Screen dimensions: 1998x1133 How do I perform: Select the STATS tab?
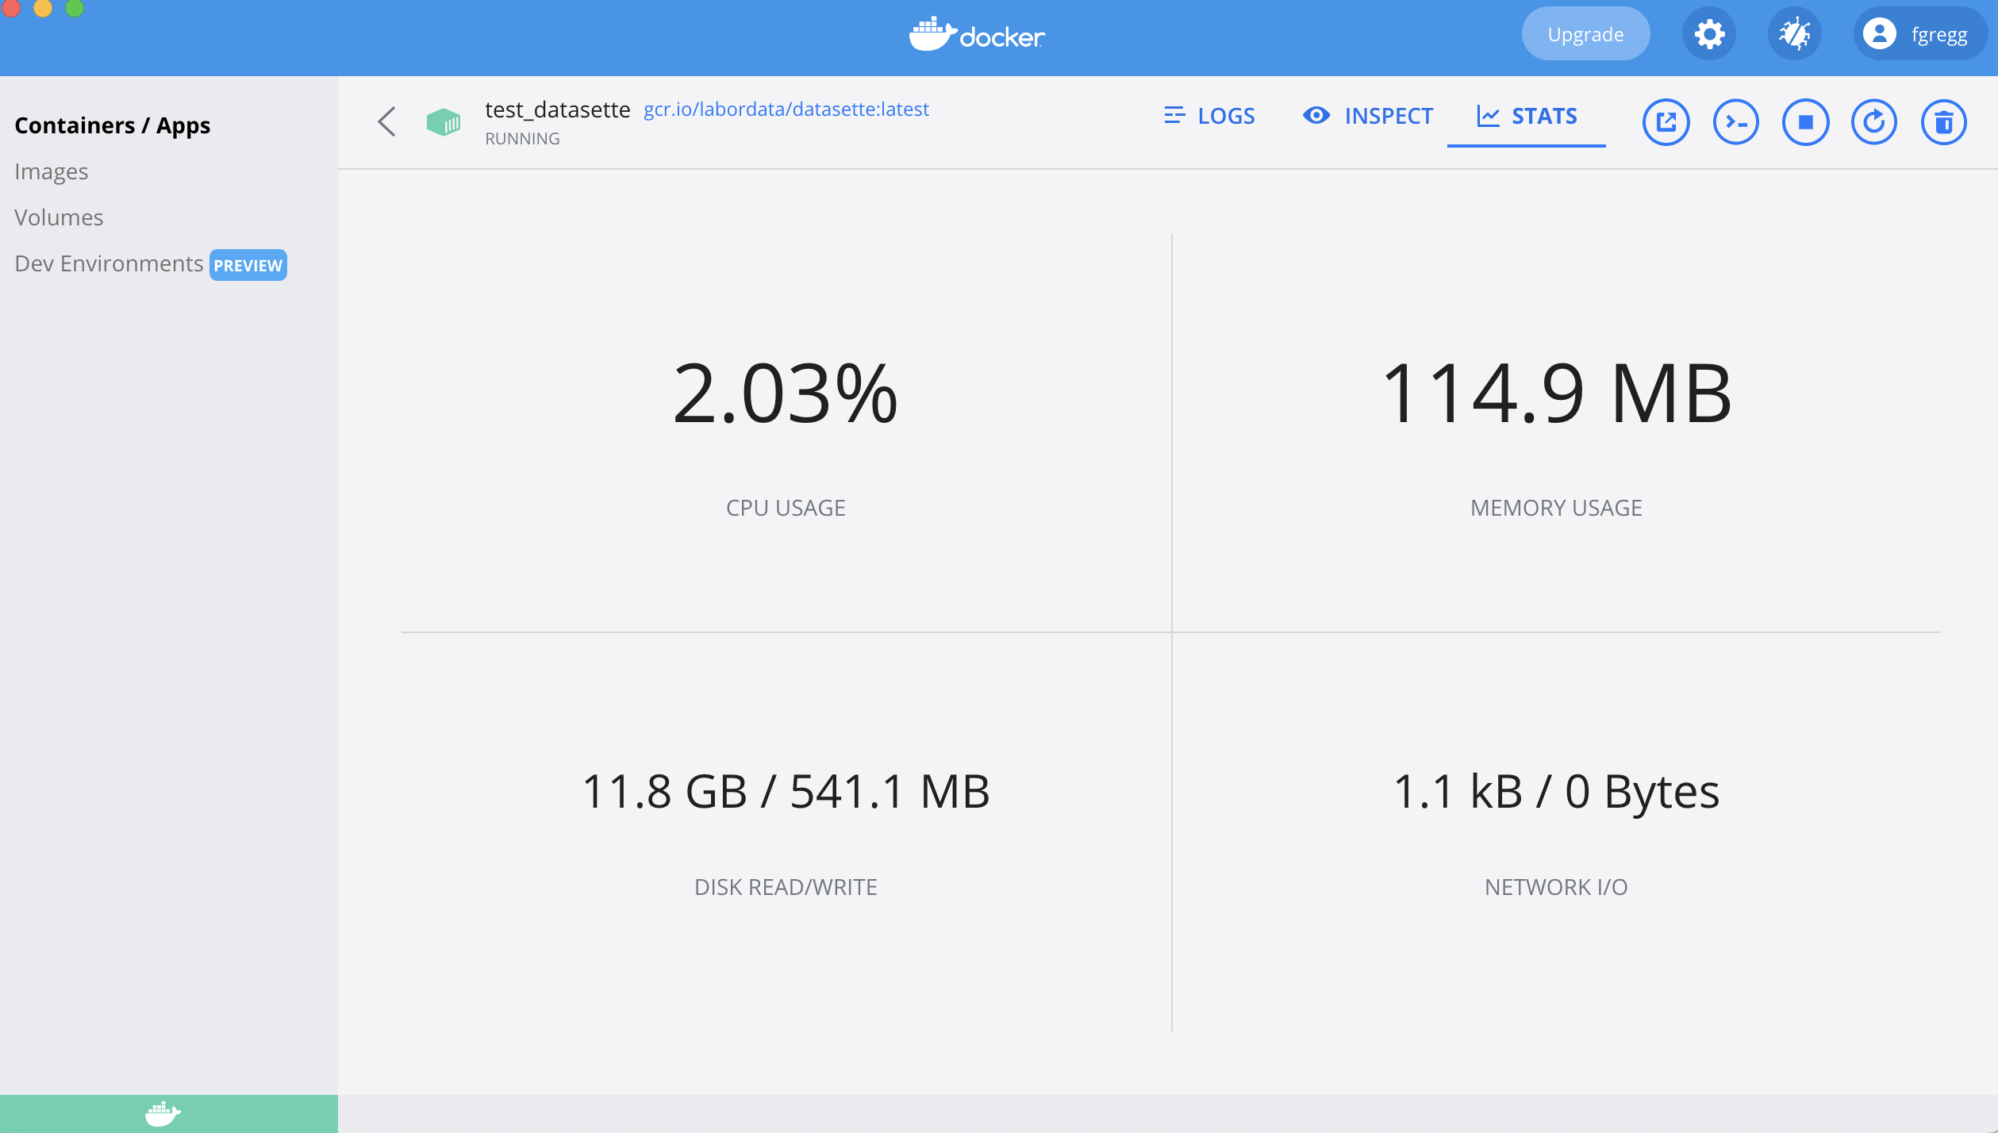1527,116
